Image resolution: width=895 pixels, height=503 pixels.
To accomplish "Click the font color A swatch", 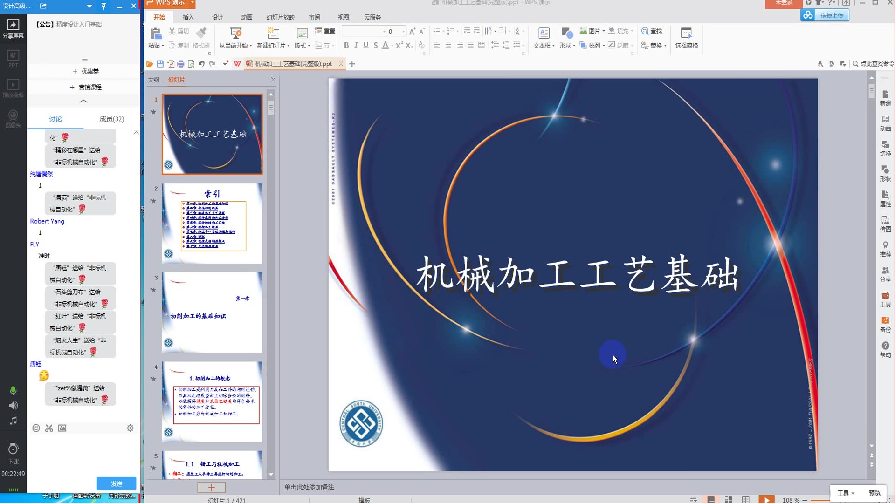I will click(386, 45).
